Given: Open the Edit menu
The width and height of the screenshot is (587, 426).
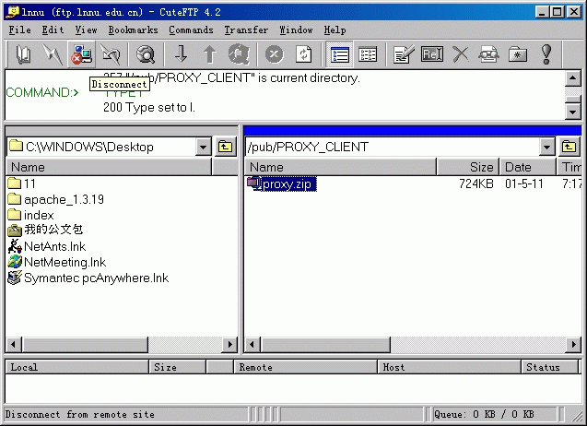Looking at the screenshot, I should (x=53, y=30).
